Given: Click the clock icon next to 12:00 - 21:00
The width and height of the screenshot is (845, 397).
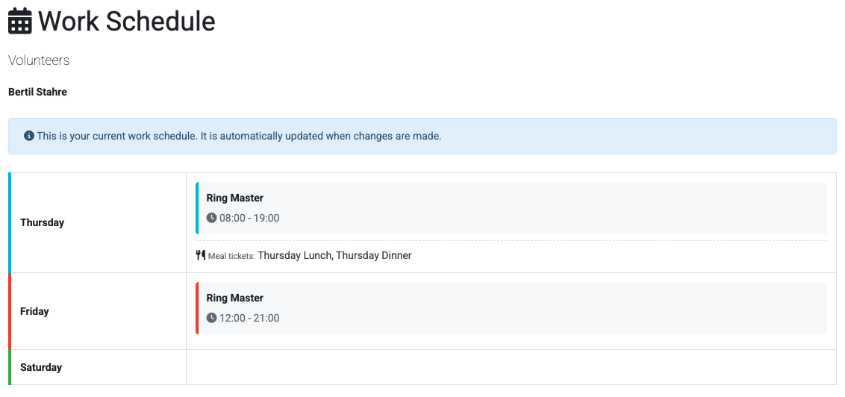Looking at the screenshot, I should 211,319.
